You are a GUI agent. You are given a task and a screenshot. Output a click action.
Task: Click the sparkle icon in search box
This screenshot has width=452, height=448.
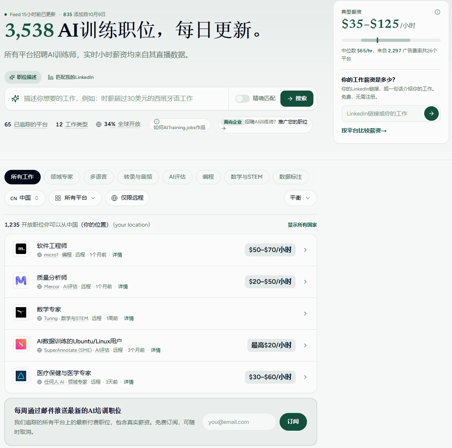[15, 99]
